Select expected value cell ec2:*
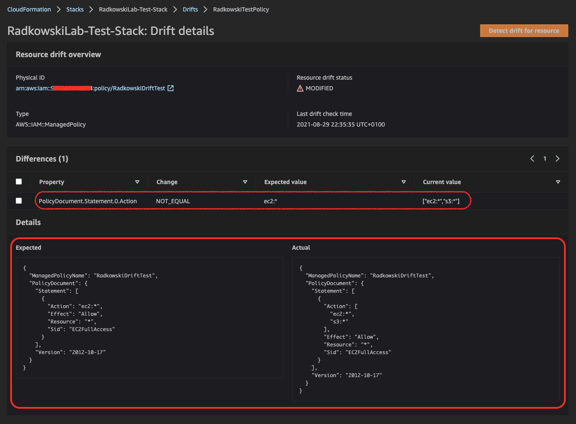 (271, 201)
